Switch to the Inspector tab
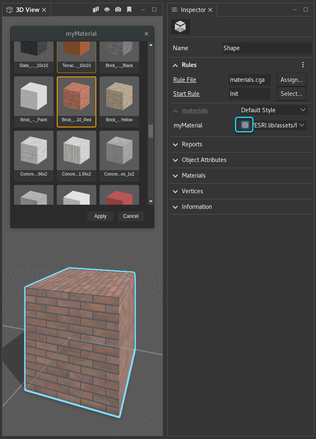The width and height of the screenshot is (316, 439). coord(193,10)
